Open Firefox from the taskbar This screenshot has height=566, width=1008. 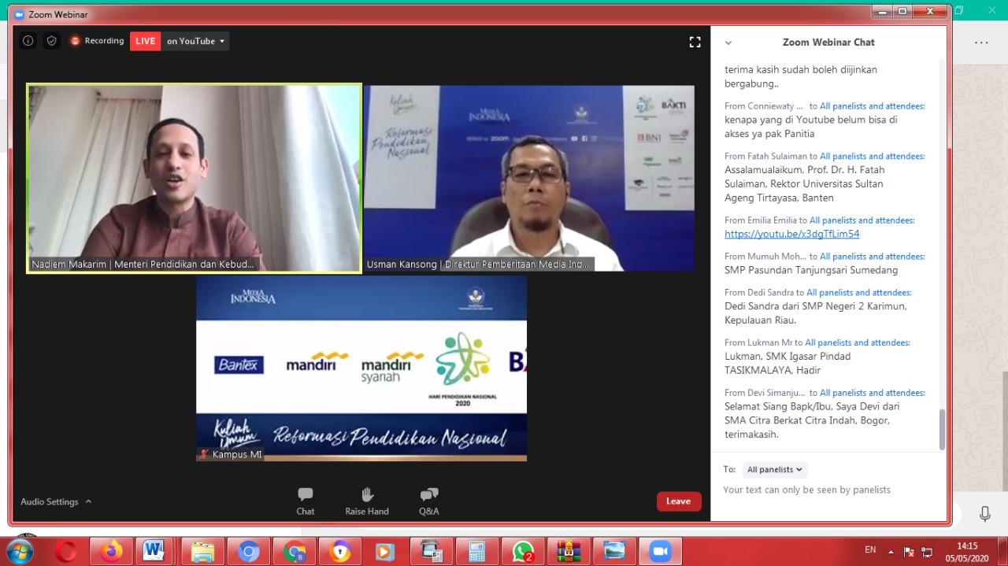pos(111,551)
